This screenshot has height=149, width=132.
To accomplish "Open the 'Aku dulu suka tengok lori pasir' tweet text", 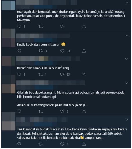I will tap(52, 105).
